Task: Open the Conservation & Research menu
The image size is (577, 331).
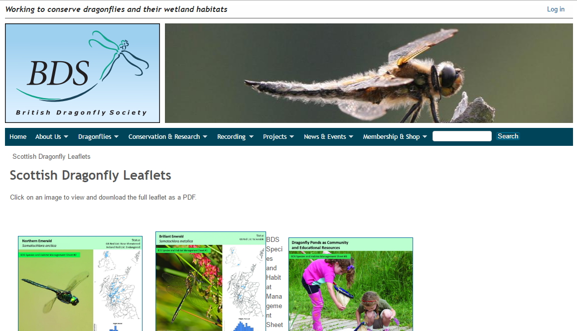Action: pos(164,136)
